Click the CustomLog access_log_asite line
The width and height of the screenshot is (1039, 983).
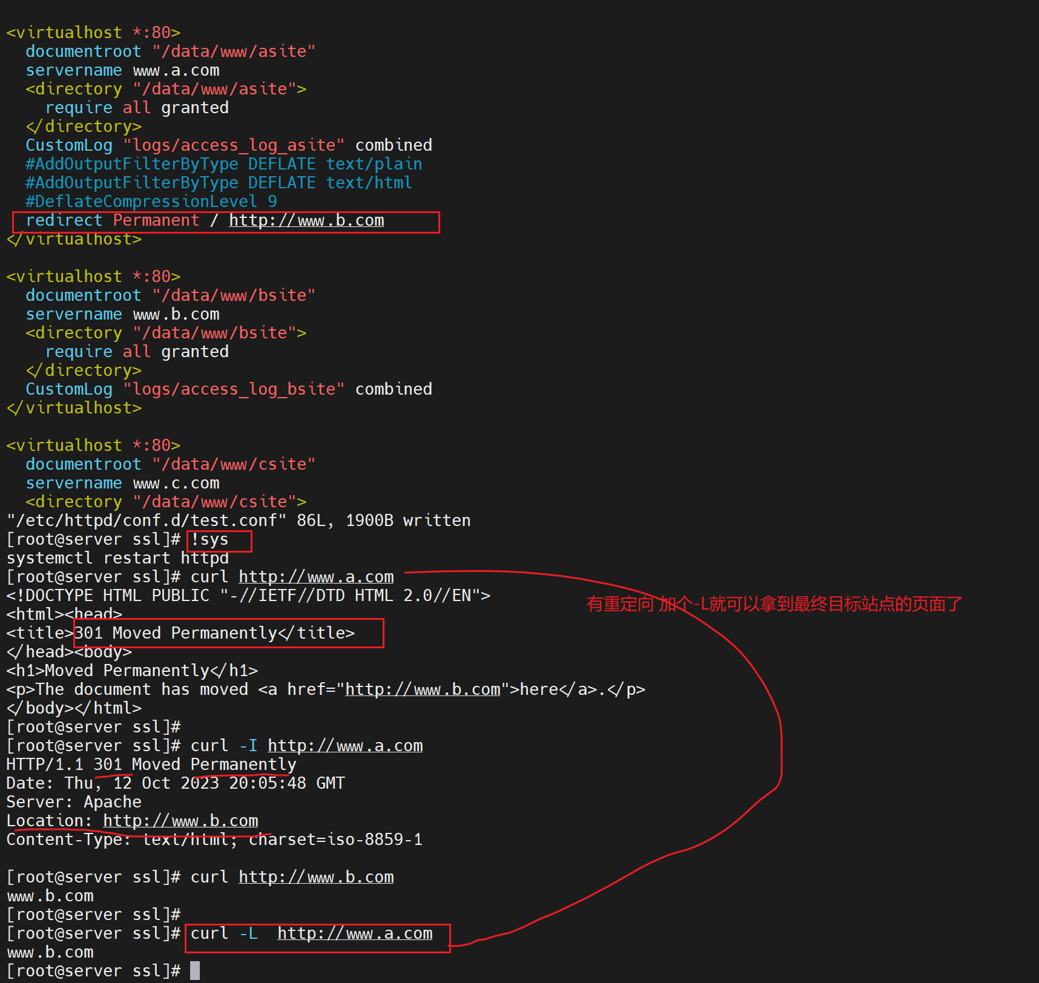(x=228, y=145)
